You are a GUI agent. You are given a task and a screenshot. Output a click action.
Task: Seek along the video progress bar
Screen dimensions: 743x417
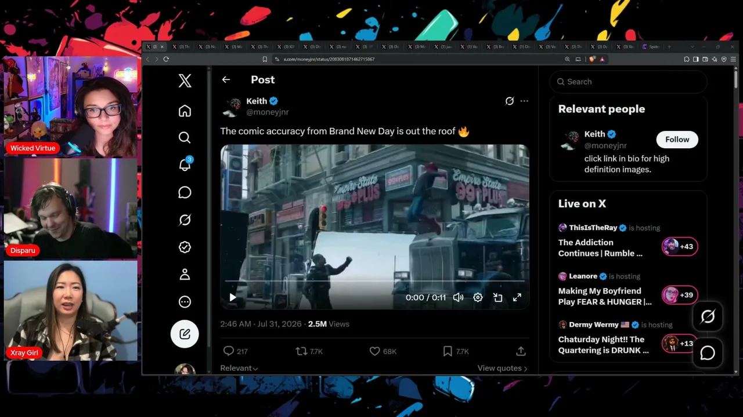[374, 281]
